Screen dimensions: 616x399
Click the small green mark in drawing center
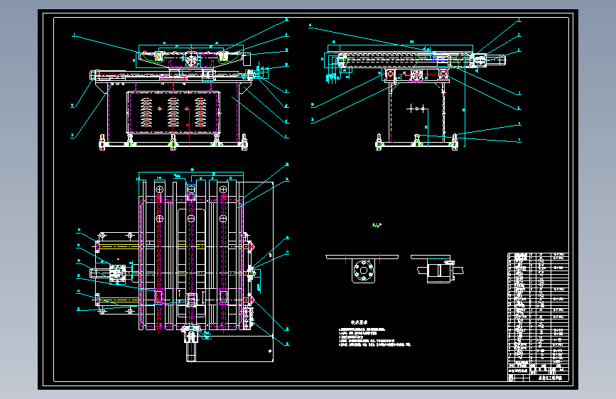[x=377, y=225]
